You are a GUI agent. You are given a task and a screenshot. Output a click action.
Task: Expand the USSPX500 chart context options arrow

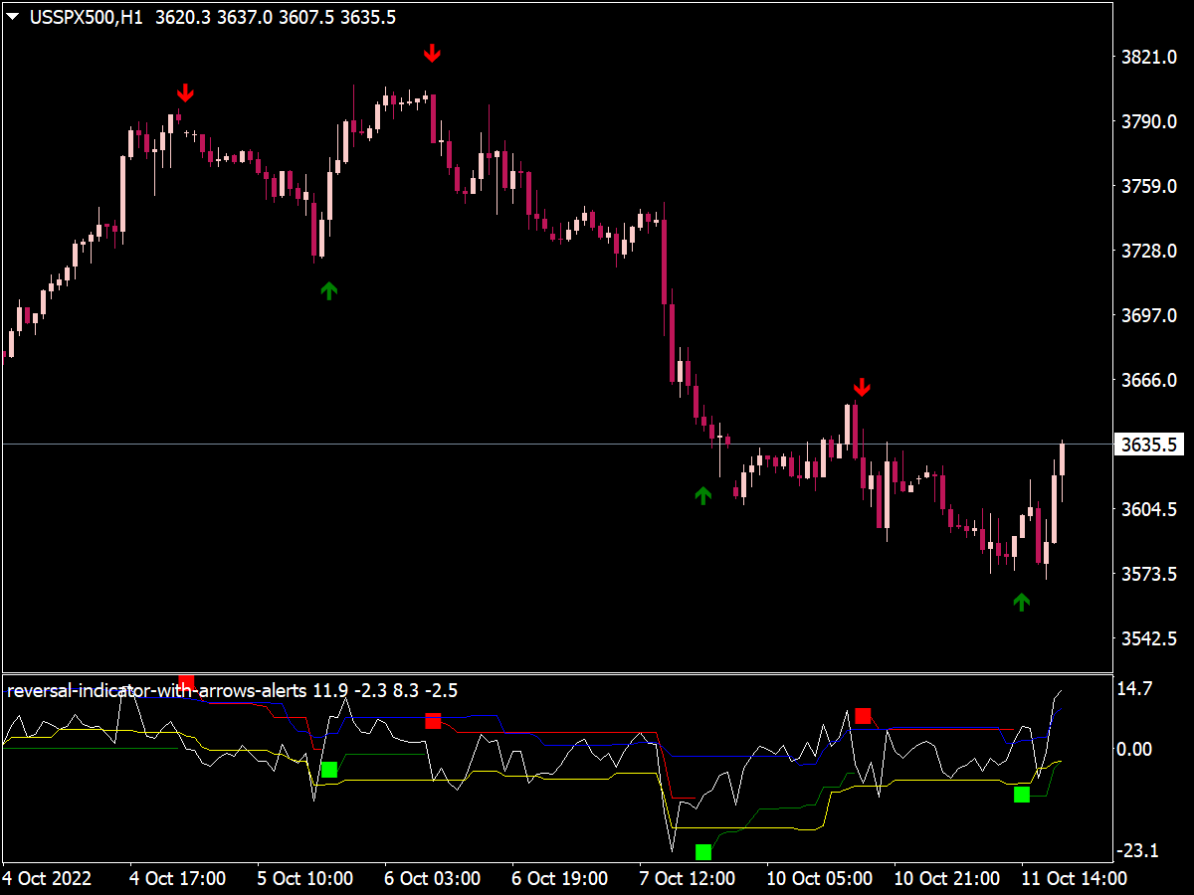[12, 16]
